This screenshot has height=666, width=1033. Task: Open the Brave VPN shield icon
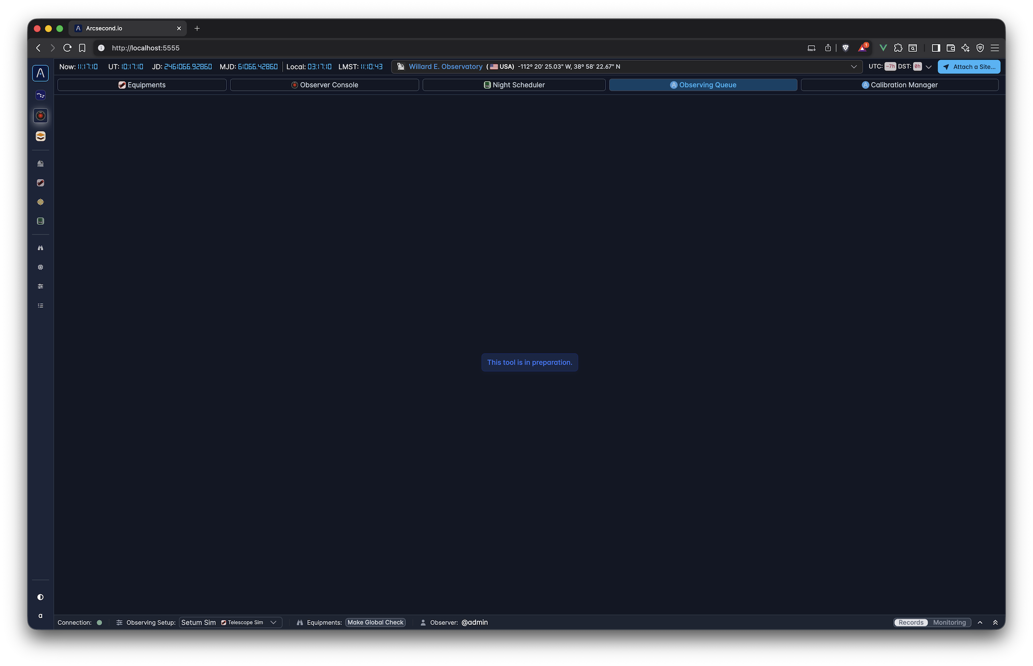[980, 48]
